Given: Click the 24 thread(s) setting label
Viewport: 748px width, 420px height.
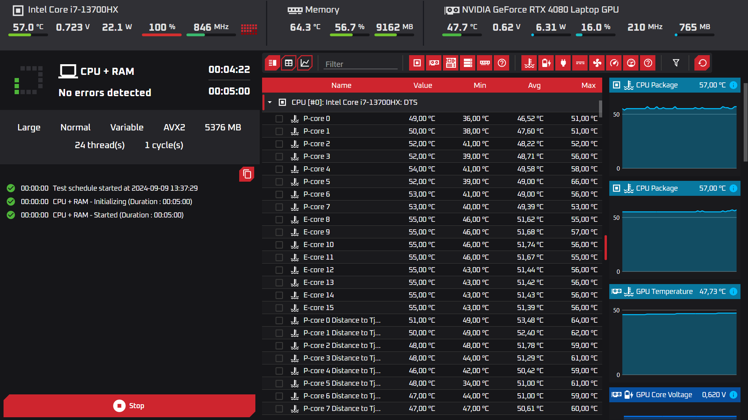Looking at the screenshot, I should (100, 145).
